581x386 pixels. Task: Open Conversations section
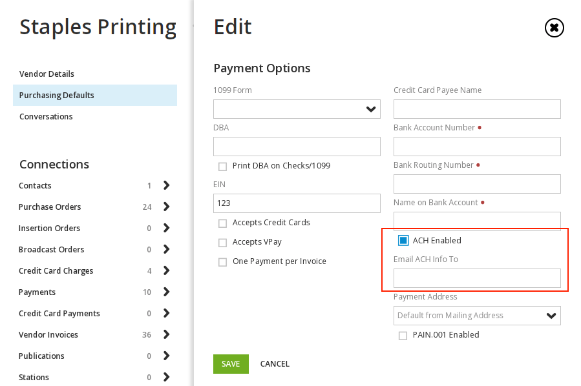tap(46, 117)
